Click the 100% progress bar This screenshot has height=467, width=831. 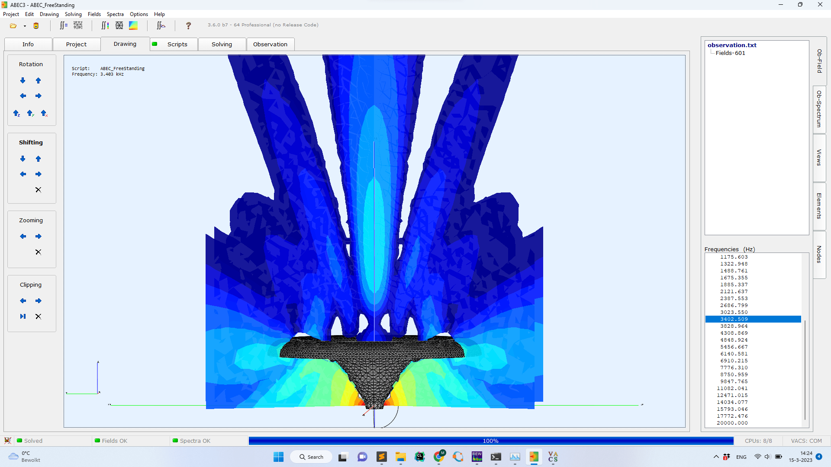[x=491, y=441]
